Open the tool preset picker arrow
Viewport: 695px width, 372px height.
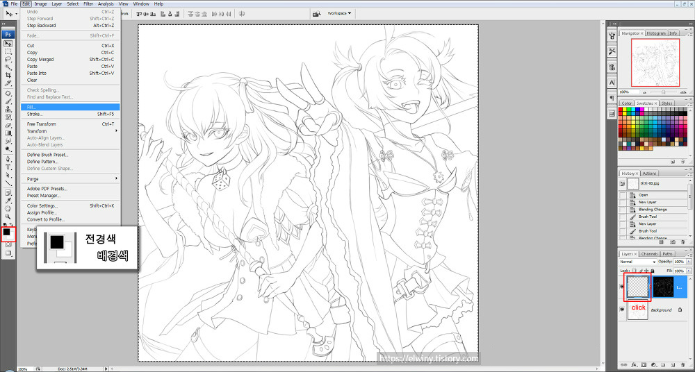click(x=17, y=14)
